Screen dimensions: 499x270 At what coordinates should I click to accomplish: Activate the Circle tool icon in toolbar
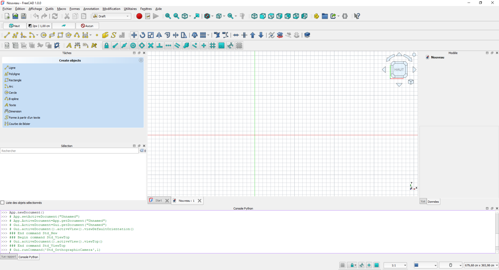44,35
